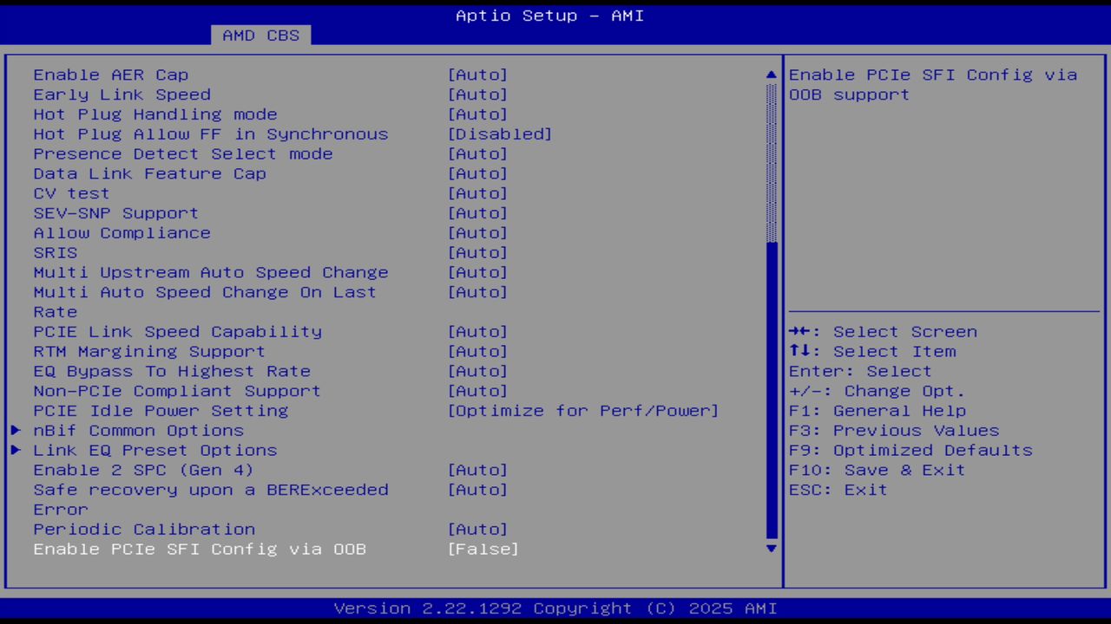1111x624 pixels.
Task: Click the Select Screen arrows hint
Action: click(883, 331)
